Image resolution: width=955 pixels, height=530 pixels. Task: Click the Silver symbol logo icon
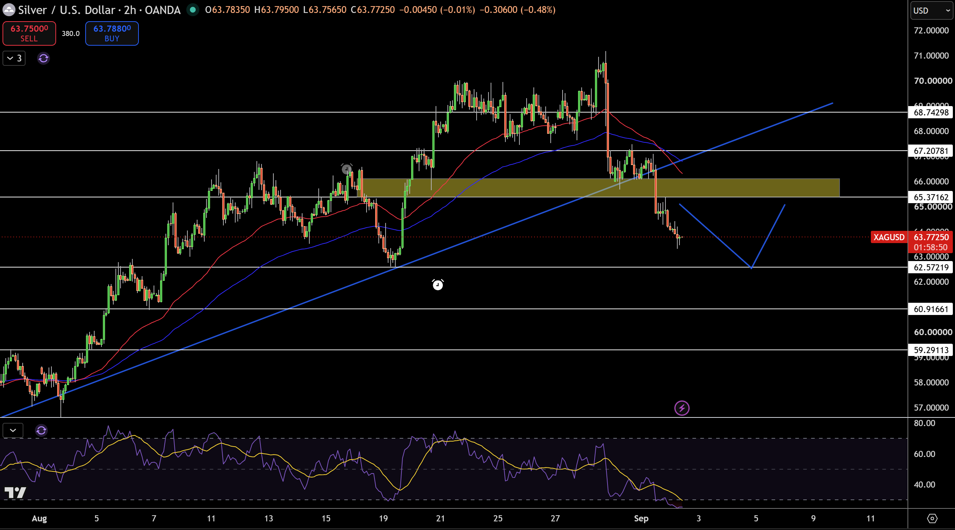9,10
